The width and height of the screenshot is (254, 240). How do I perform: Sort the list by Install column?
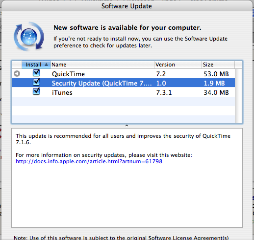click(x=36, y=65)
